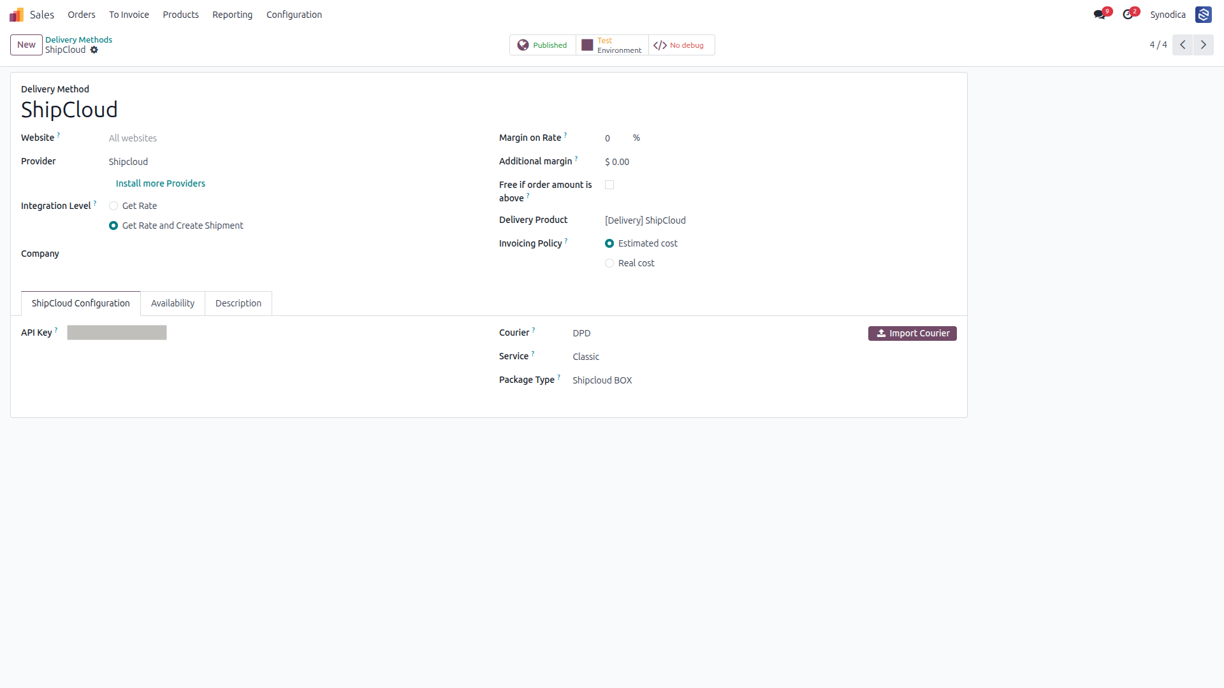This screenshot has width=1224, height=688.
Task: Click the Website field help tooltip
Action: click(59, 135)
